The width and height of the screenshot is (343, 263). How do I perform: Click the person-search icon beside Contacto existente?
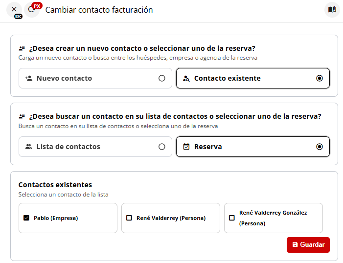click(186, 78)
